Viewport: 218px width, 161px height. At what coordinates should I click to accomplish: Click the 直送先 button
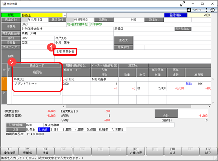pos(123,40)
